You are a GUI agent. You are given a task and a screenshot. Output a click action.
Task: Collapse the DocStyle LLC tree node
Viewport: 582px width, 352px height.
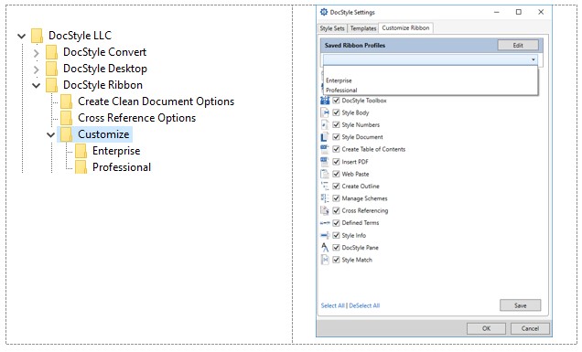click(x=22, y=37)
